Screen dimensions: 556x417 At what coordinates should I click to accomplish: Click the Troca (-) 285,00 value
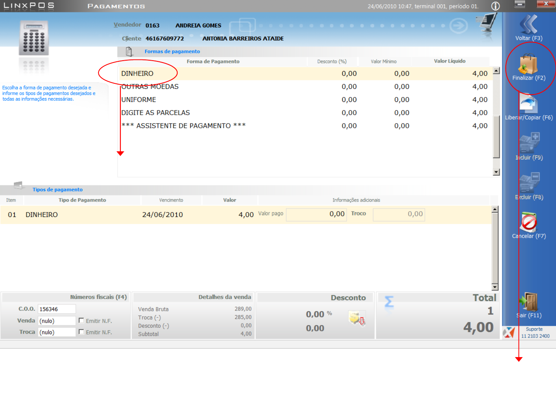tap(243, 317)
